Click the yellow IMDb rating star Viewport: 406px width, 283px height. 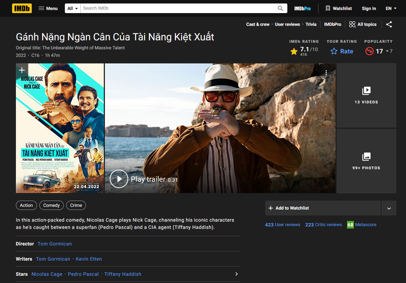(x=294, y=52)
